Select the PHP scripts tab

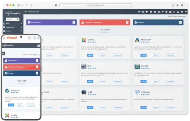pos(25,12)
